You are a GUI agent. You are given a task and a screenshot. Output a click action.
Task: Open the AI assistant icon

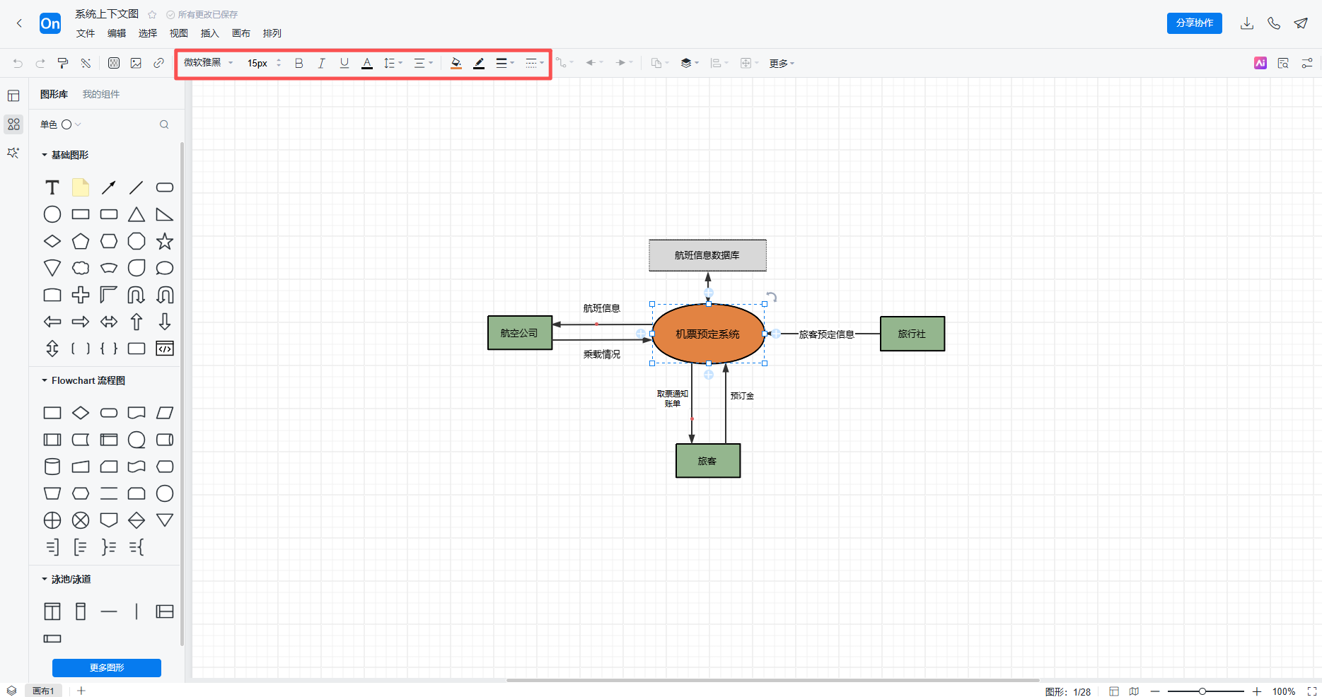point(1260,63)
